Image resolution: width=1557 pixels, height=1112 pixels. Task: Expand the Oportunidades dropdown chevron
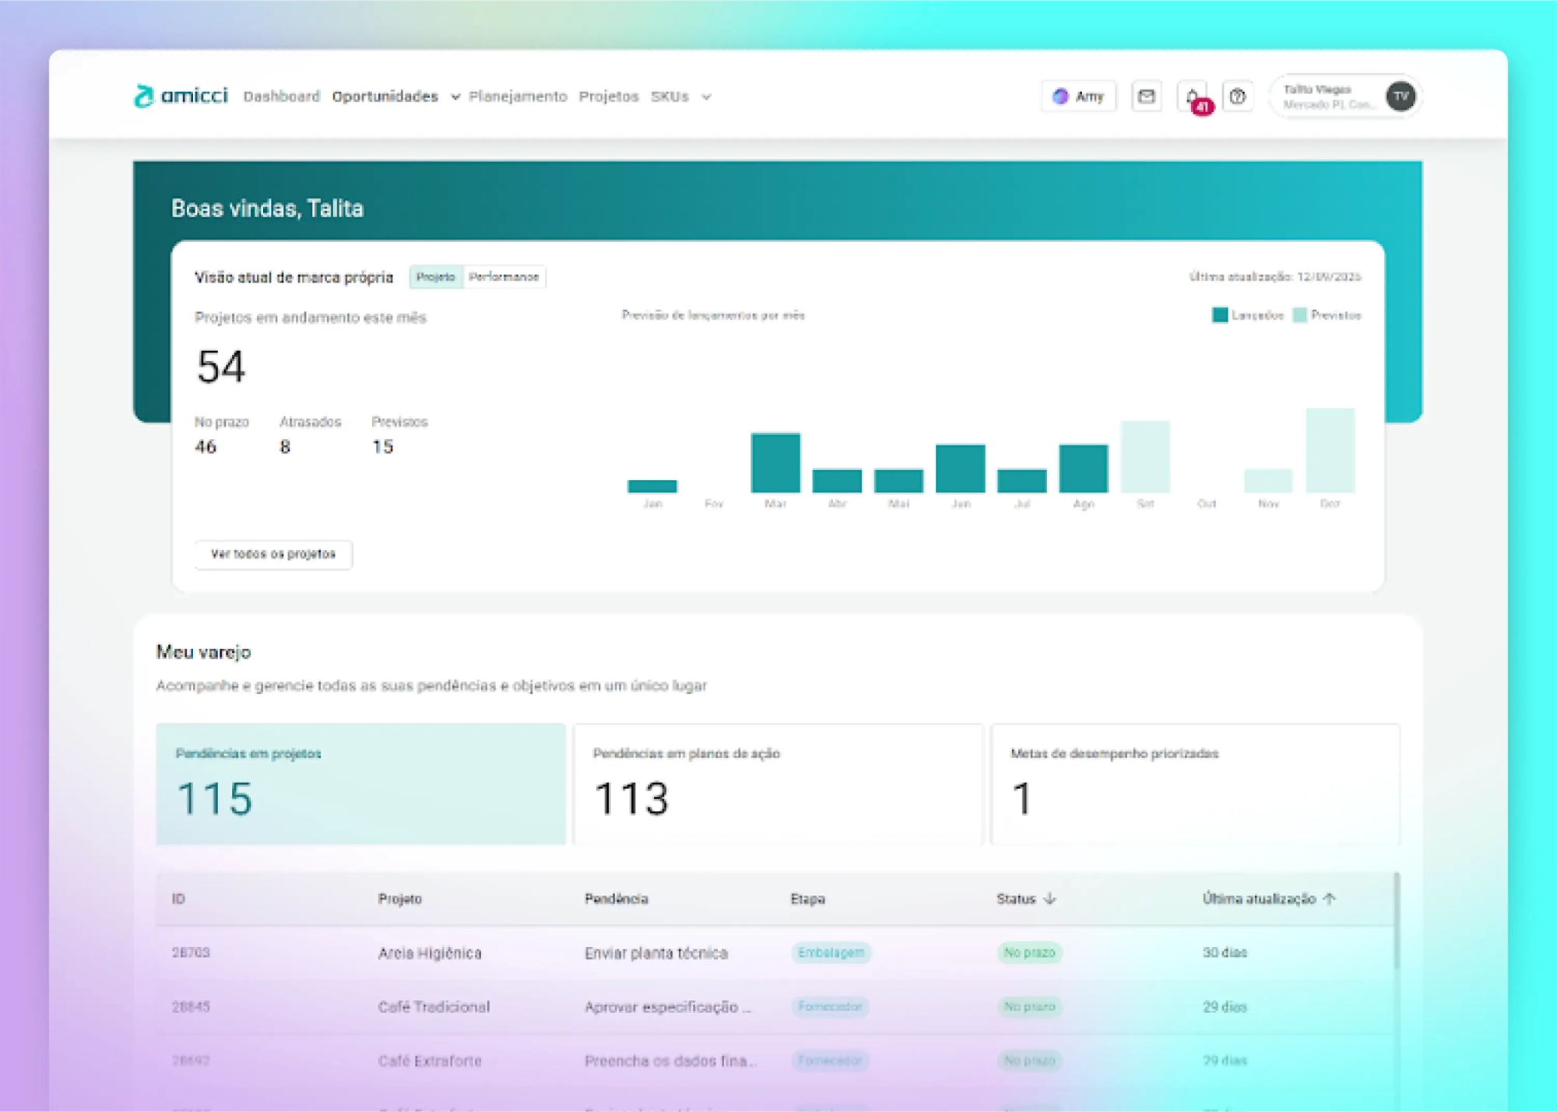[455, 97]
